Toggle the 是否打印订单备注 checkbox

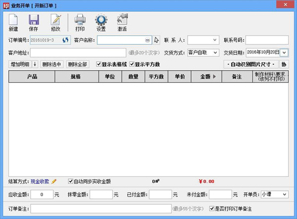[212, 209]
